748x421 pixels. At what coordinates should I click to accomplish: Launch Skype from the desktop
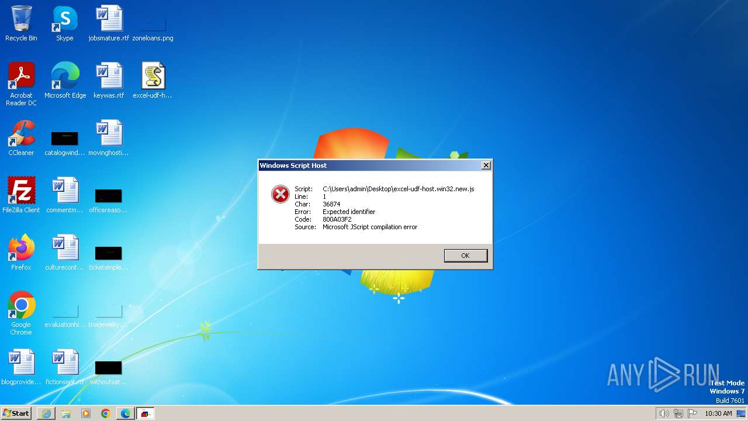click(x=65, y=23)
